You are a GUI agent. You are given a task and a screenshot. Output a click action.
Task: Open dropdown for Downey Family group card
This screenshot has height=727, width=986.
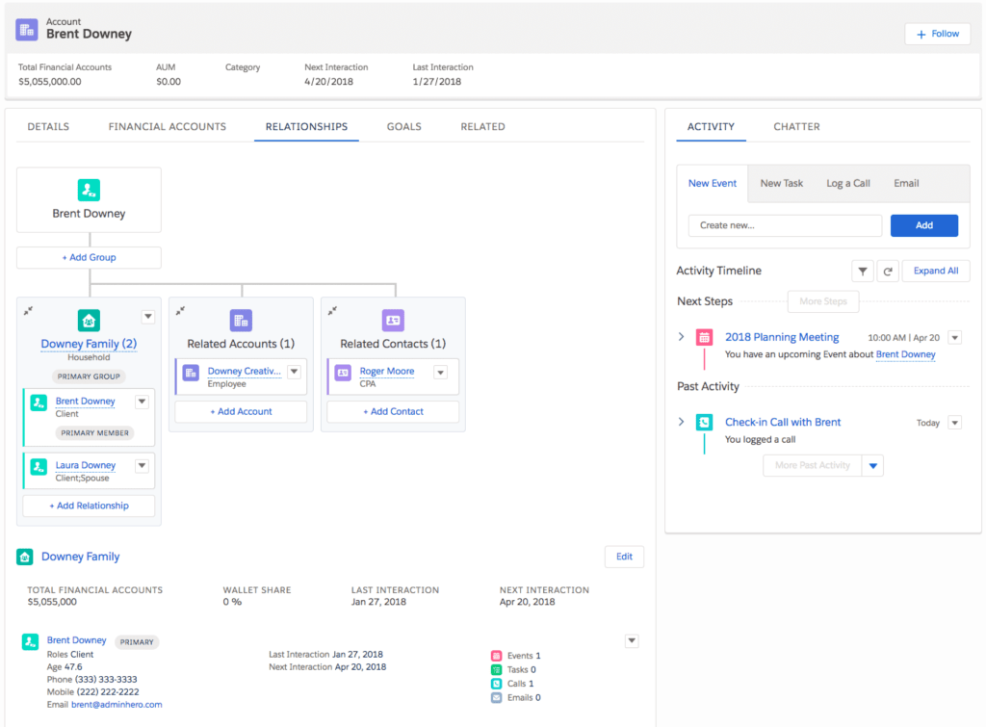pyautogui.click(x=147, y=317)
